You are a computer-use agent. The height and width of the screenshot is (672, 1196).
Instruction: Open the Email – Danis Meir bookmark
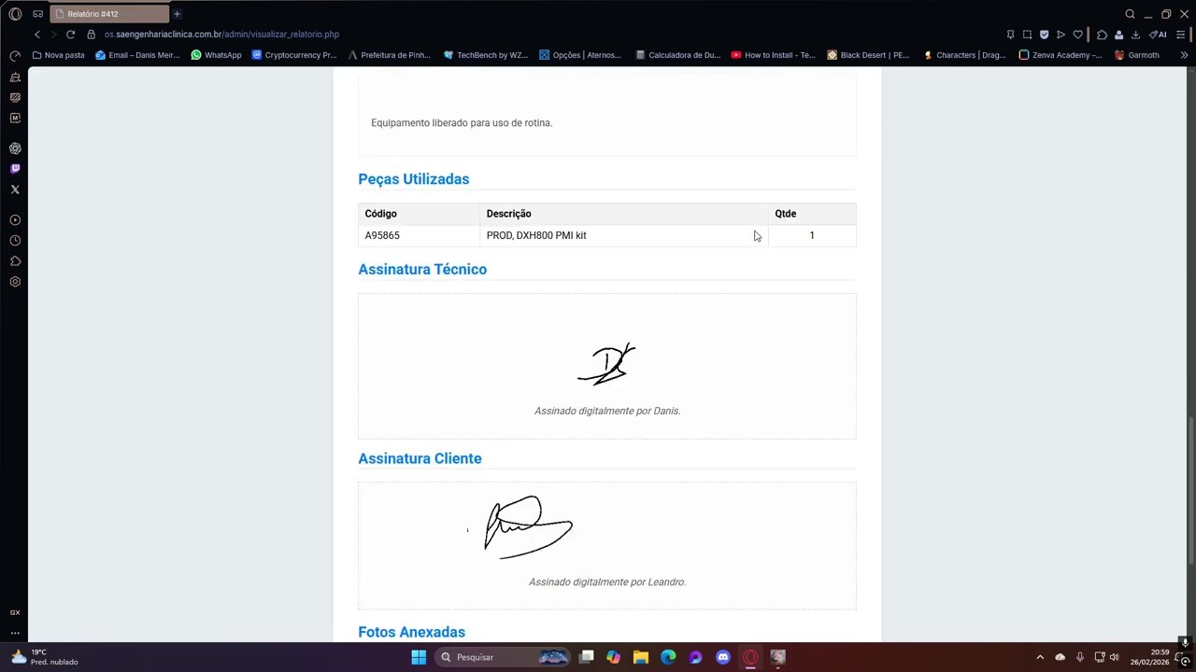(137, 55)
